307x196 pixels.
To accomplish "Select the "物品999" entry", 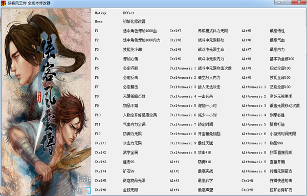I will coord(276,143).
